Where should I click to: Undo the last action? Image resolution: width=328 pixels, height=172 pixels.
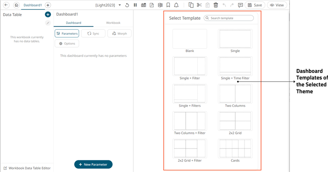tap(224, 5)
